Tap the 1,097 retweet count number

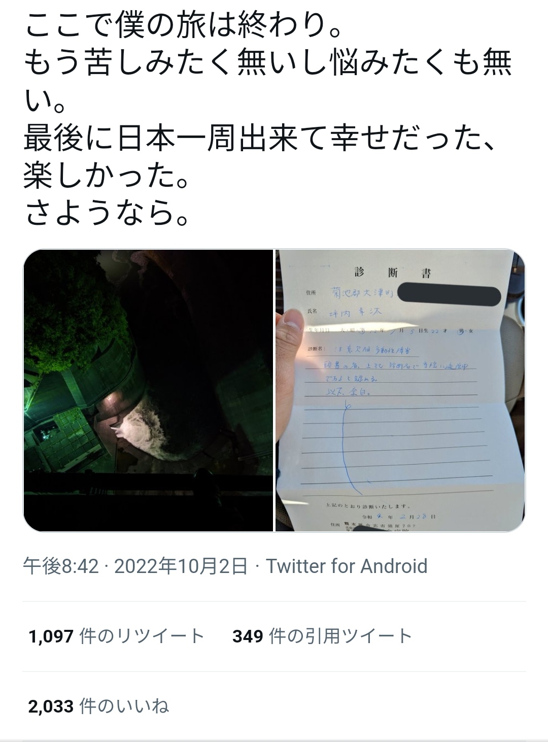pyautogui.click(x=51, y=636)
